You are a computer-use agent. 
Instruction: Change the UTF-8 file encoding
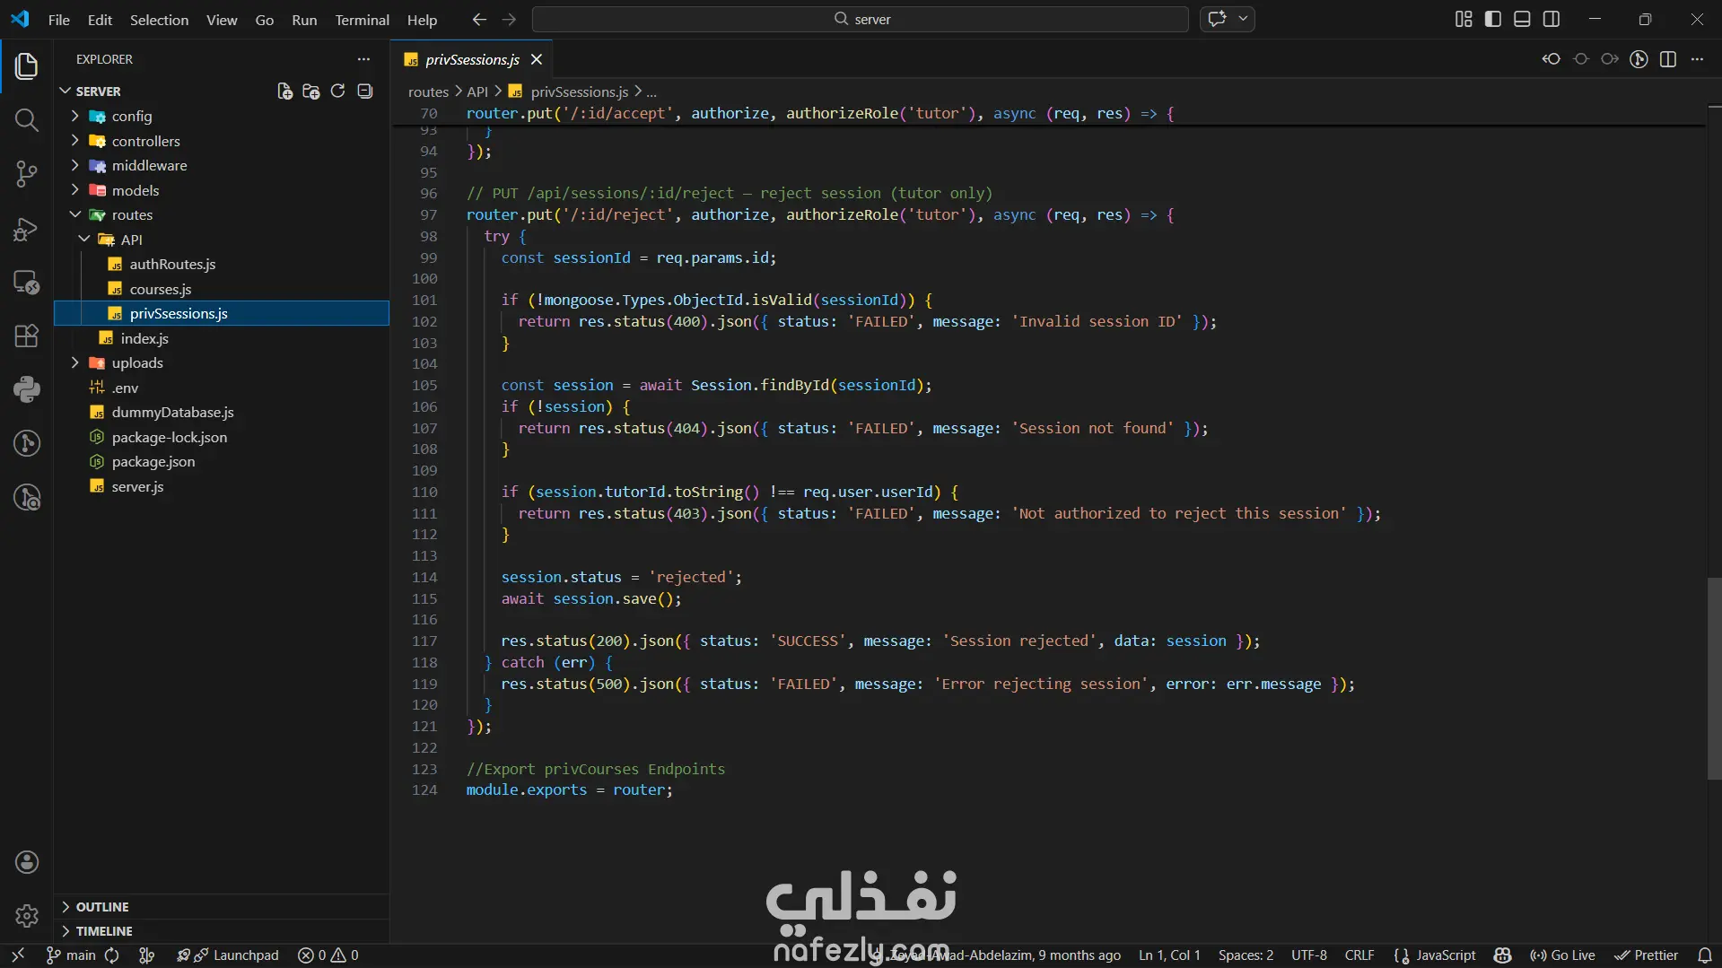click(1309, 955)
